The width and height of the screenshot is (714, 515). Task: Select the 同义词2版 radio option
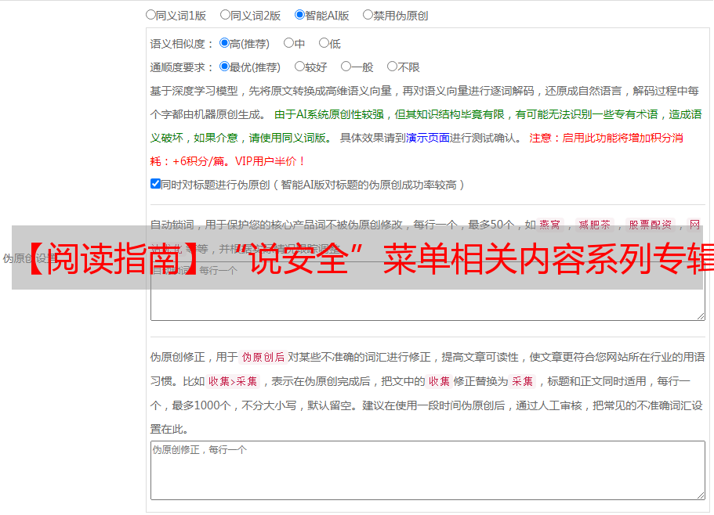click(225, 15)
